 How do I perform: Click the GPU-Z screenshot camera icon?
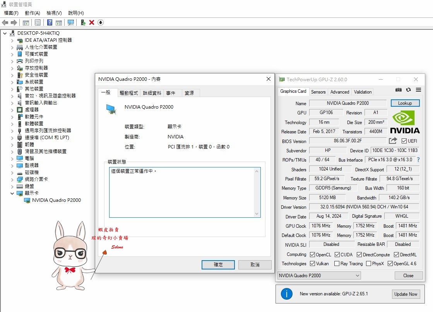tap(399, 90)
